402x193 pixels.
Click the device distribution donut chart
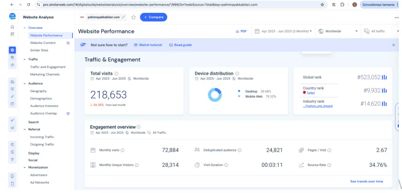tap(215, 95)
